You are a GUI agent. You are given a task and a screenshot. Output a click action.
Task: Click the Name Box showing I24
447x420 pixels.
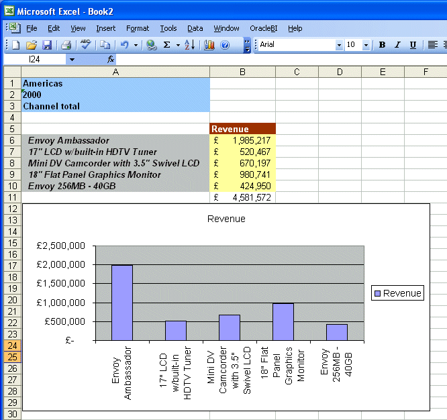click(x=34, y=60)
